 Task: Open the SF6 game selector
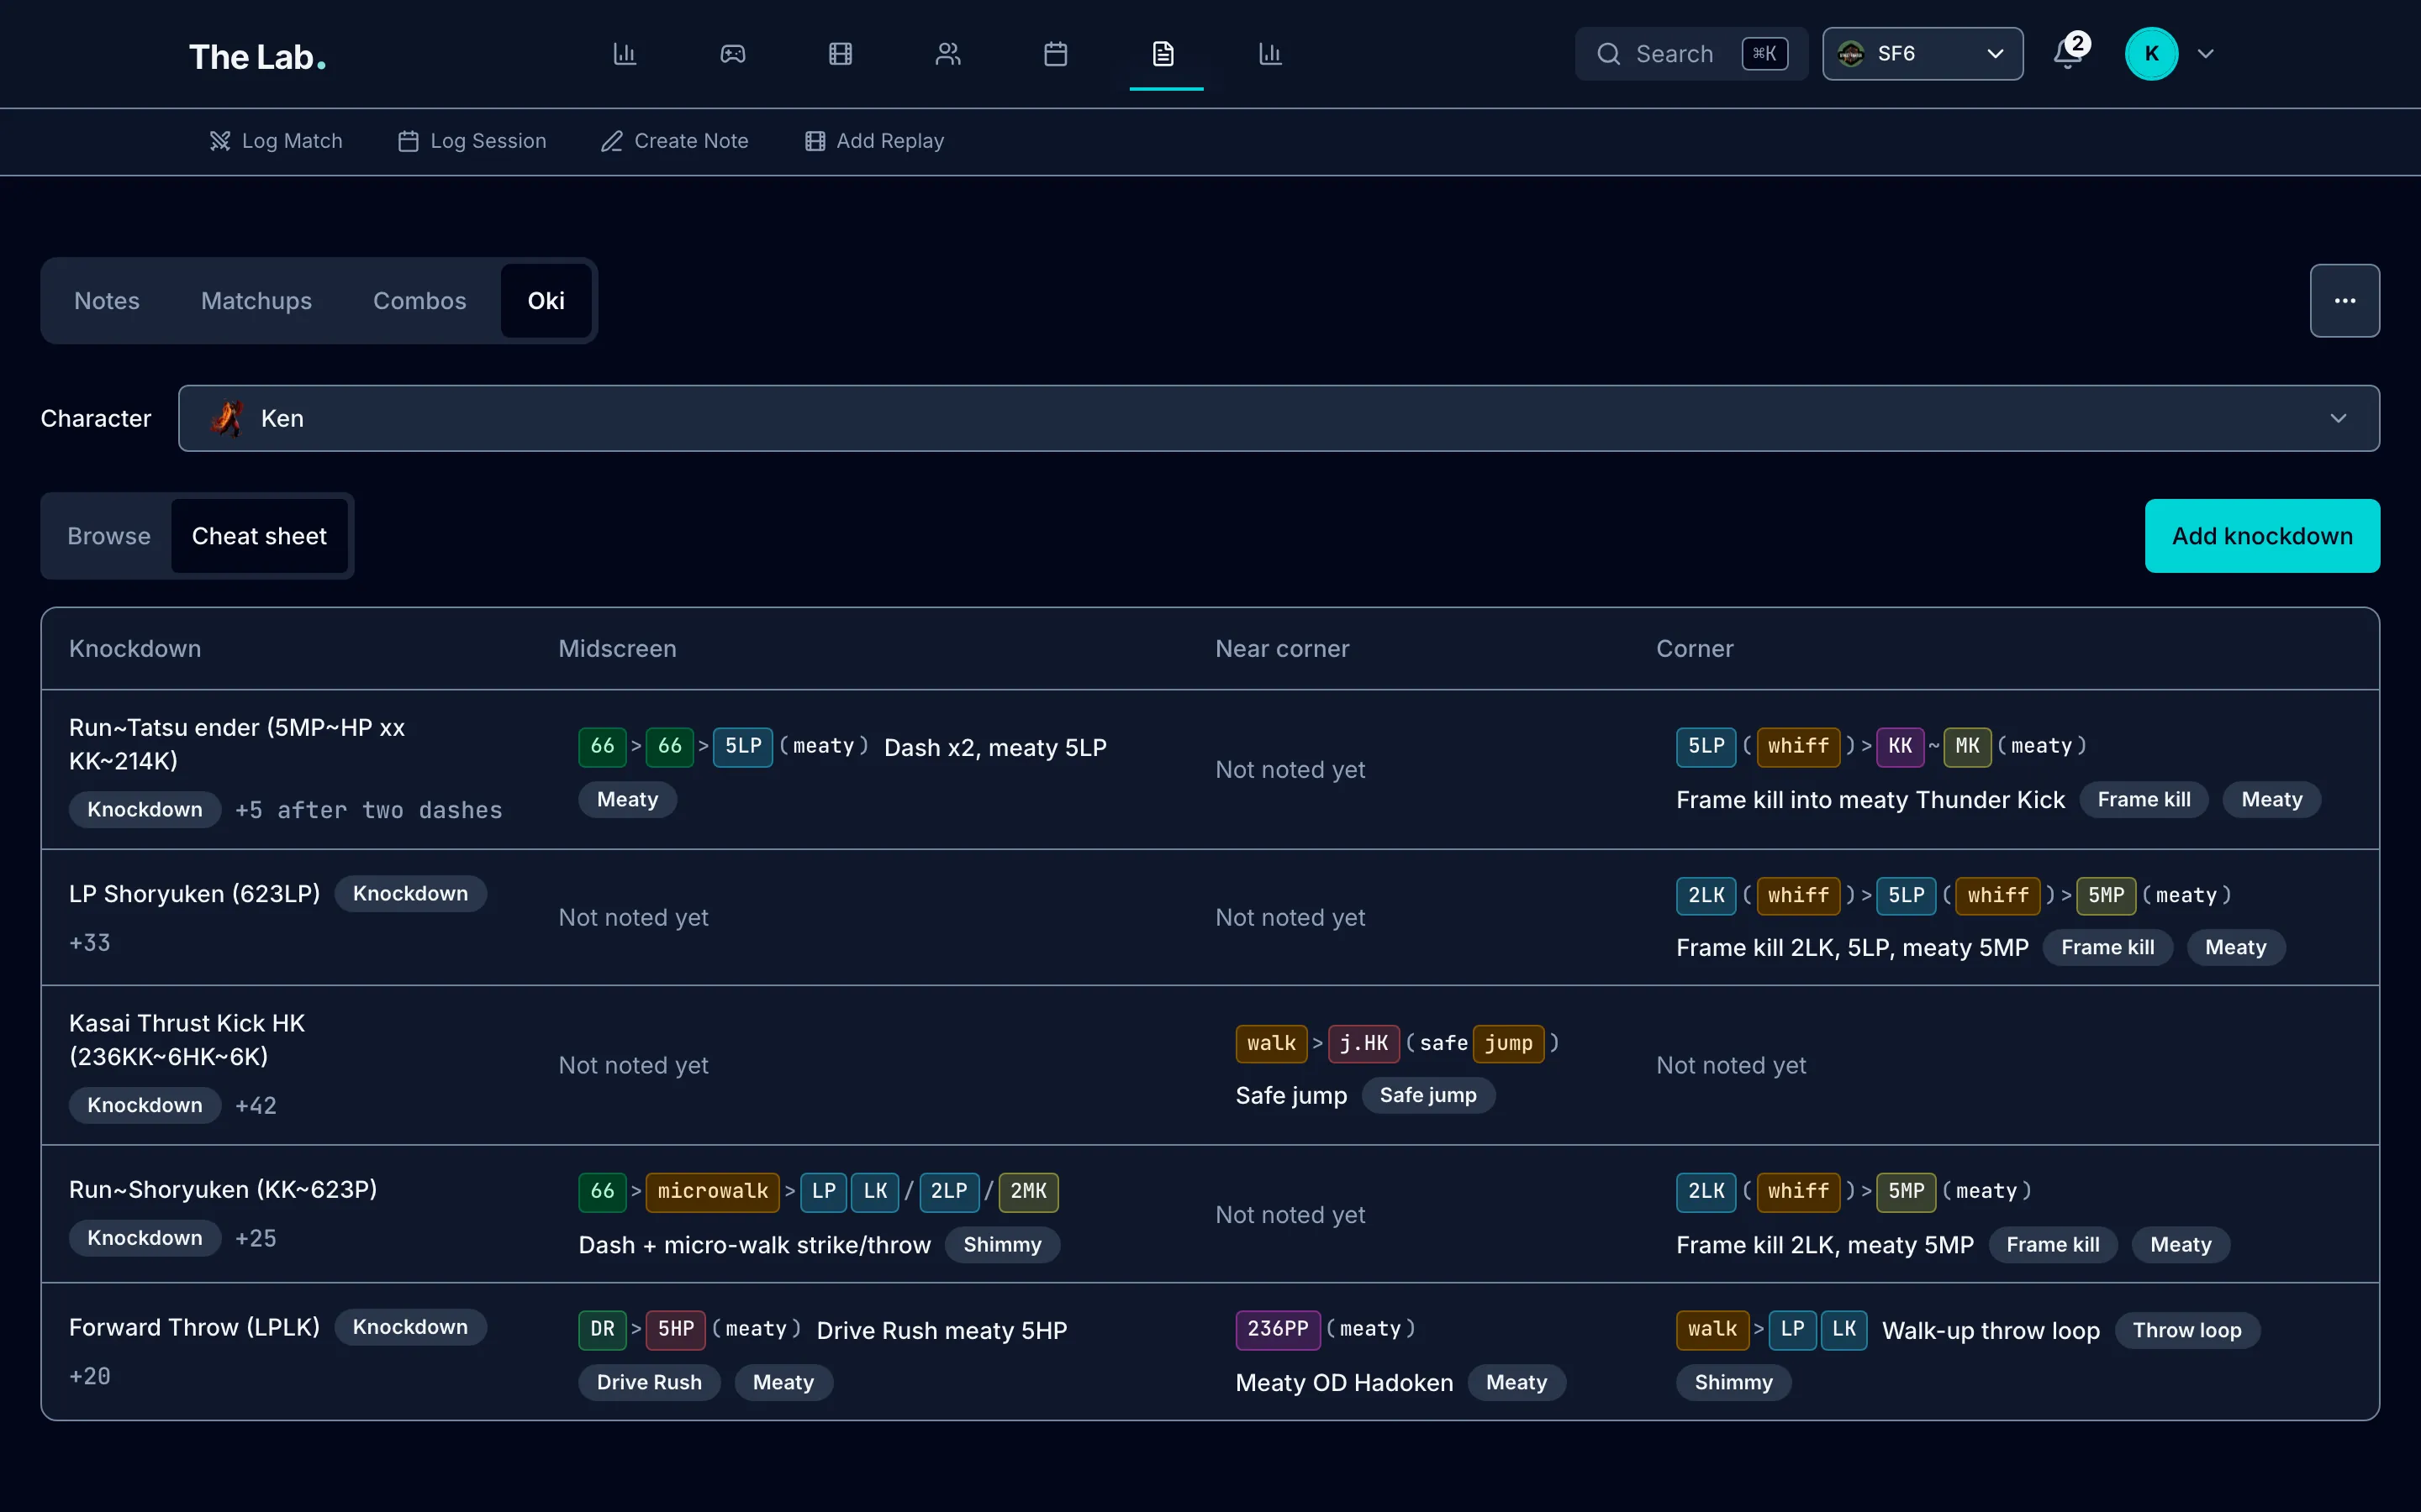pos(1922,54)
